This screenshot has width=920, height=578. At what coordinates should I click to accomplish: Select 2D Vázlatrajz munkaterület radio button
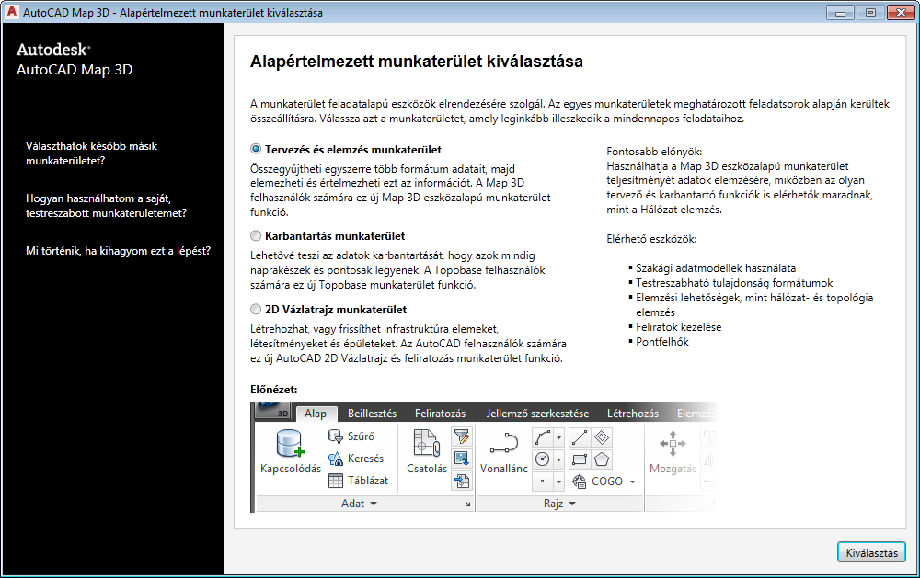(256, 309)
